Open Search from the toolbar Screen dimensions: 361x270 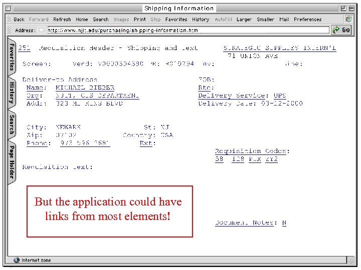101,19
